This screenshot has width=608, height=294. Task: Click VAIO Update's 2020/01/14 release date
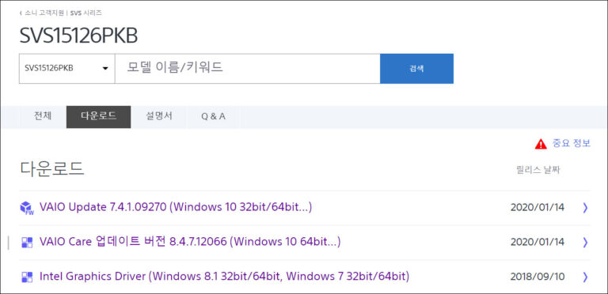pyautogui.click(x=538, y=208)
